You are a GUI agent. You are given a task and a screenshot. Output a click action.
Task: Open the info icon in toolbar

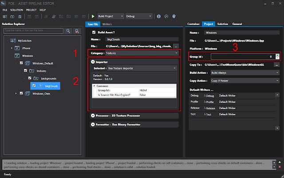159,16
